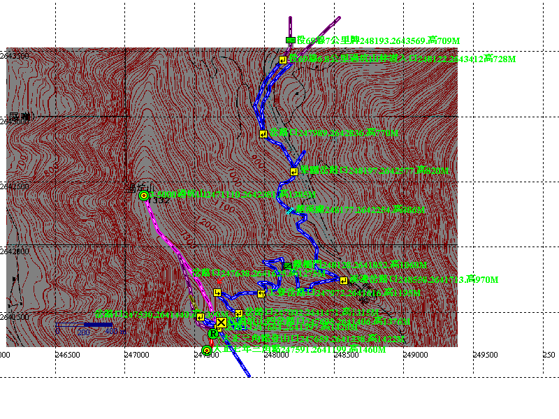Click the green summit circle icon at 過坑山
This screenshot has height=419, width=559.
coord(144,196)
